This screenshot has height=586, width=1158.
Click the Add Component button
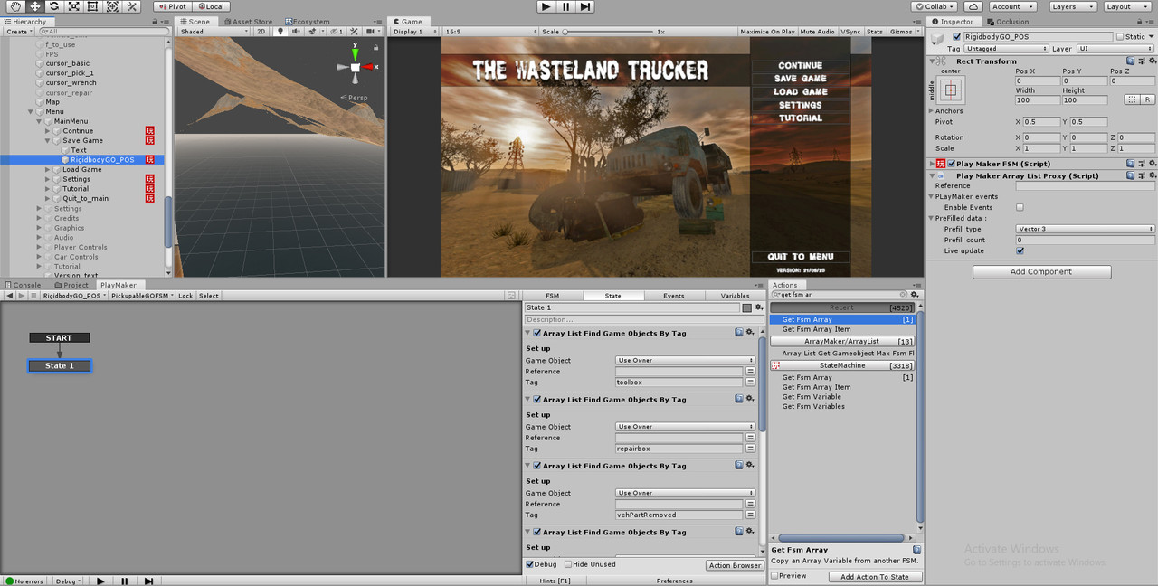(1041, 271)
